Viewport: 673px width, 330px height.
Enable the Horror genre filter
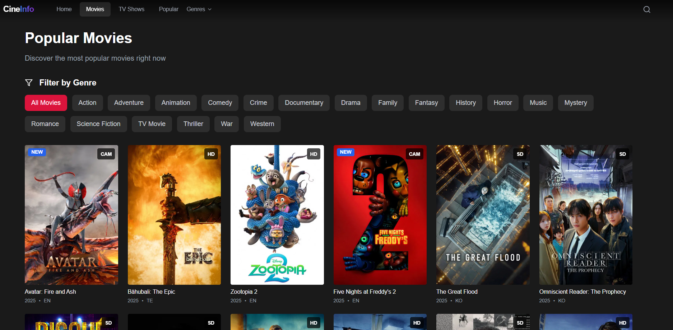[502, 103]
